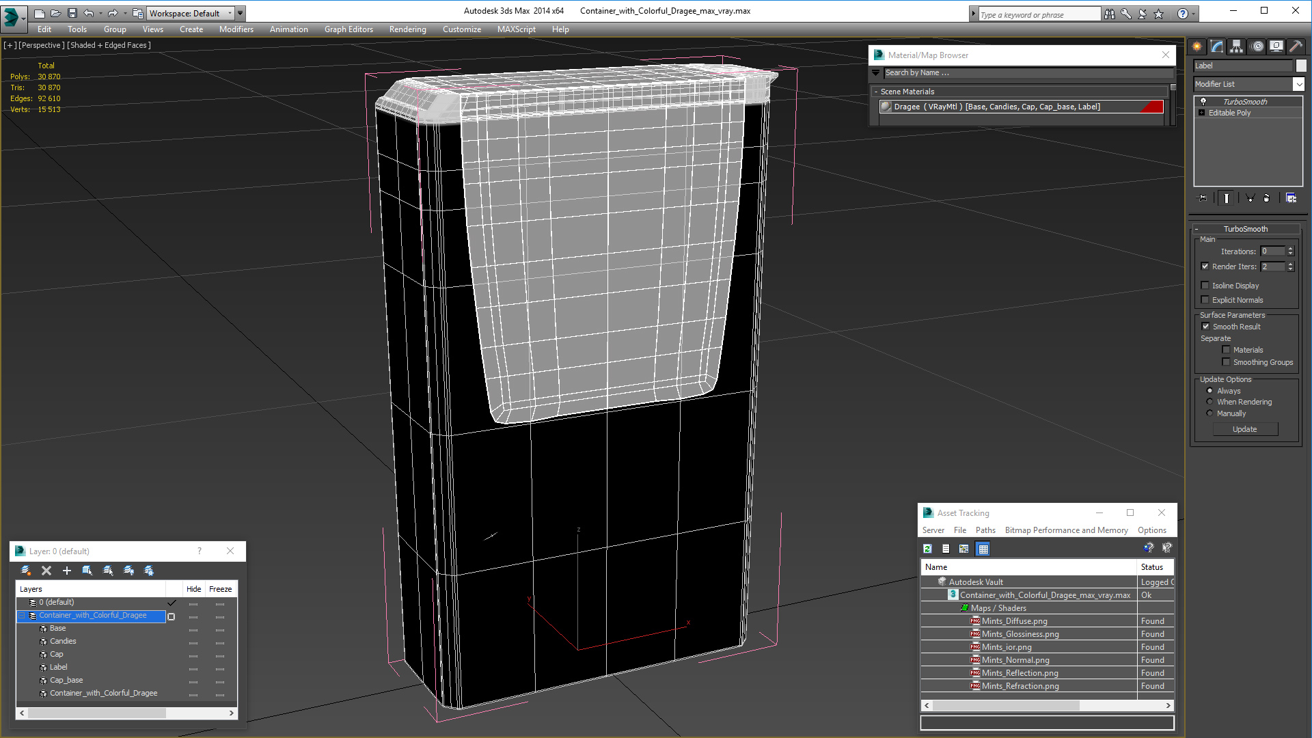Open the MAXScript menu

click(516, 29)
